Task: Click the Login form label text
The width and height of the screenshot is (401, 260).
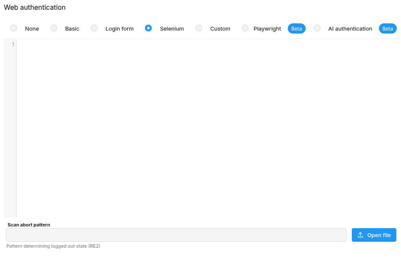Action: 120,29
